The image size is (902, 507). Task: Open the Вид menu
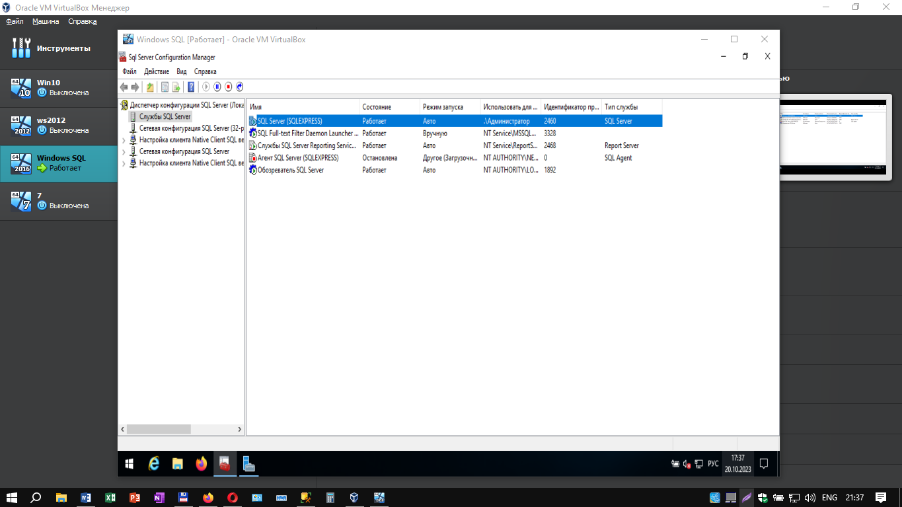[x=182, y=71]
